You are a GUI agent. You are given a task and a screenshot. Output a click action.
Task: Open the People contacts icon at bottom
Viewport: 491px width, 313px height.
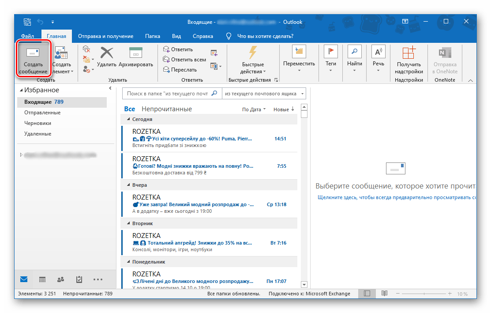(x=60, y=279)
